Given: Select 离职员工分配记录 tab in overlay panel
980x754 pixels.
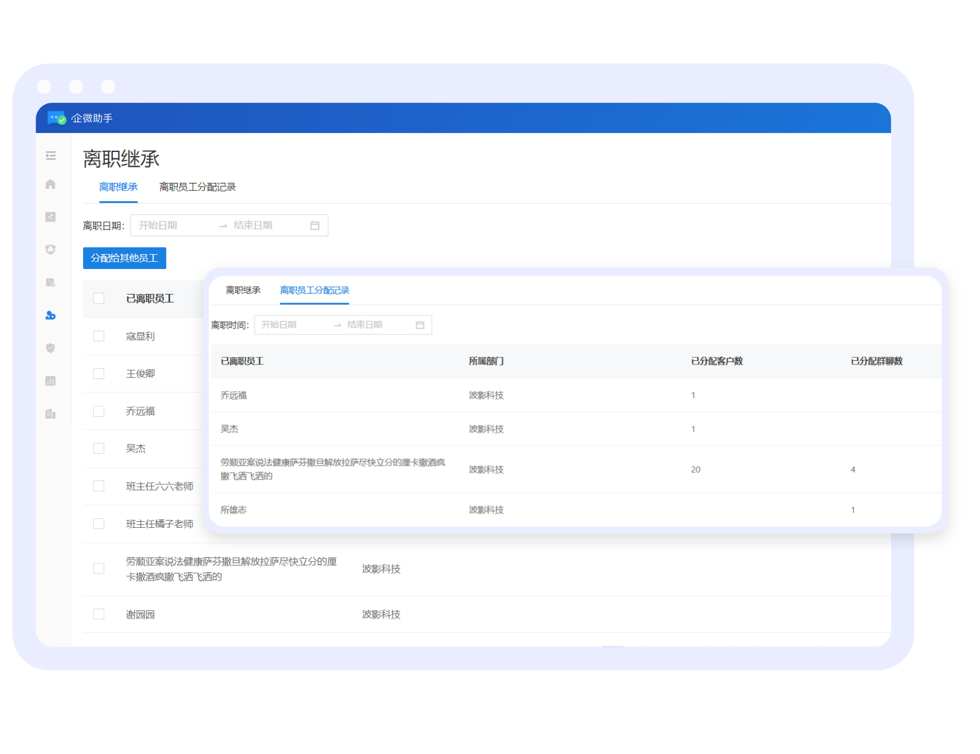Looking at the screenshot, I should click(314, 290).
